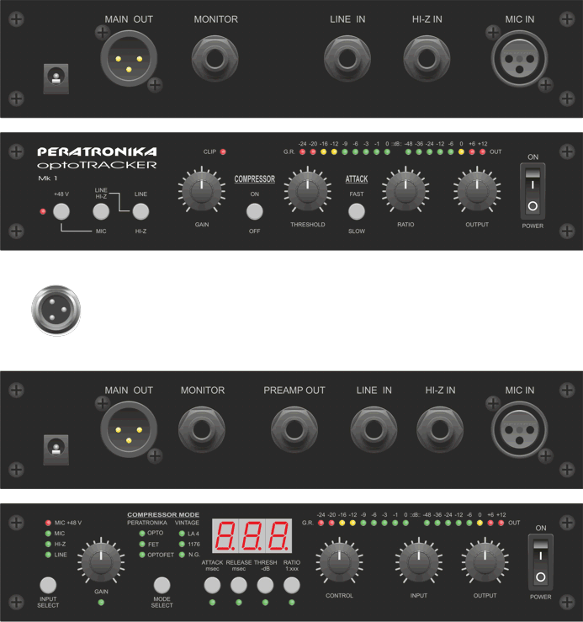Click the PERATRONIKA optoTRACKER logo
The image size is (583, 622).
click(x=97, y=158)
